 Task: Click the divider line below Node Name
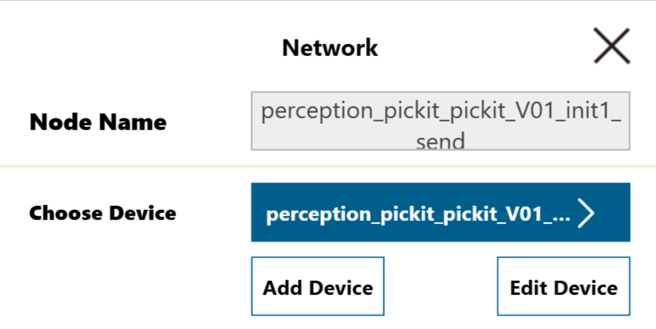pos(328,167)
